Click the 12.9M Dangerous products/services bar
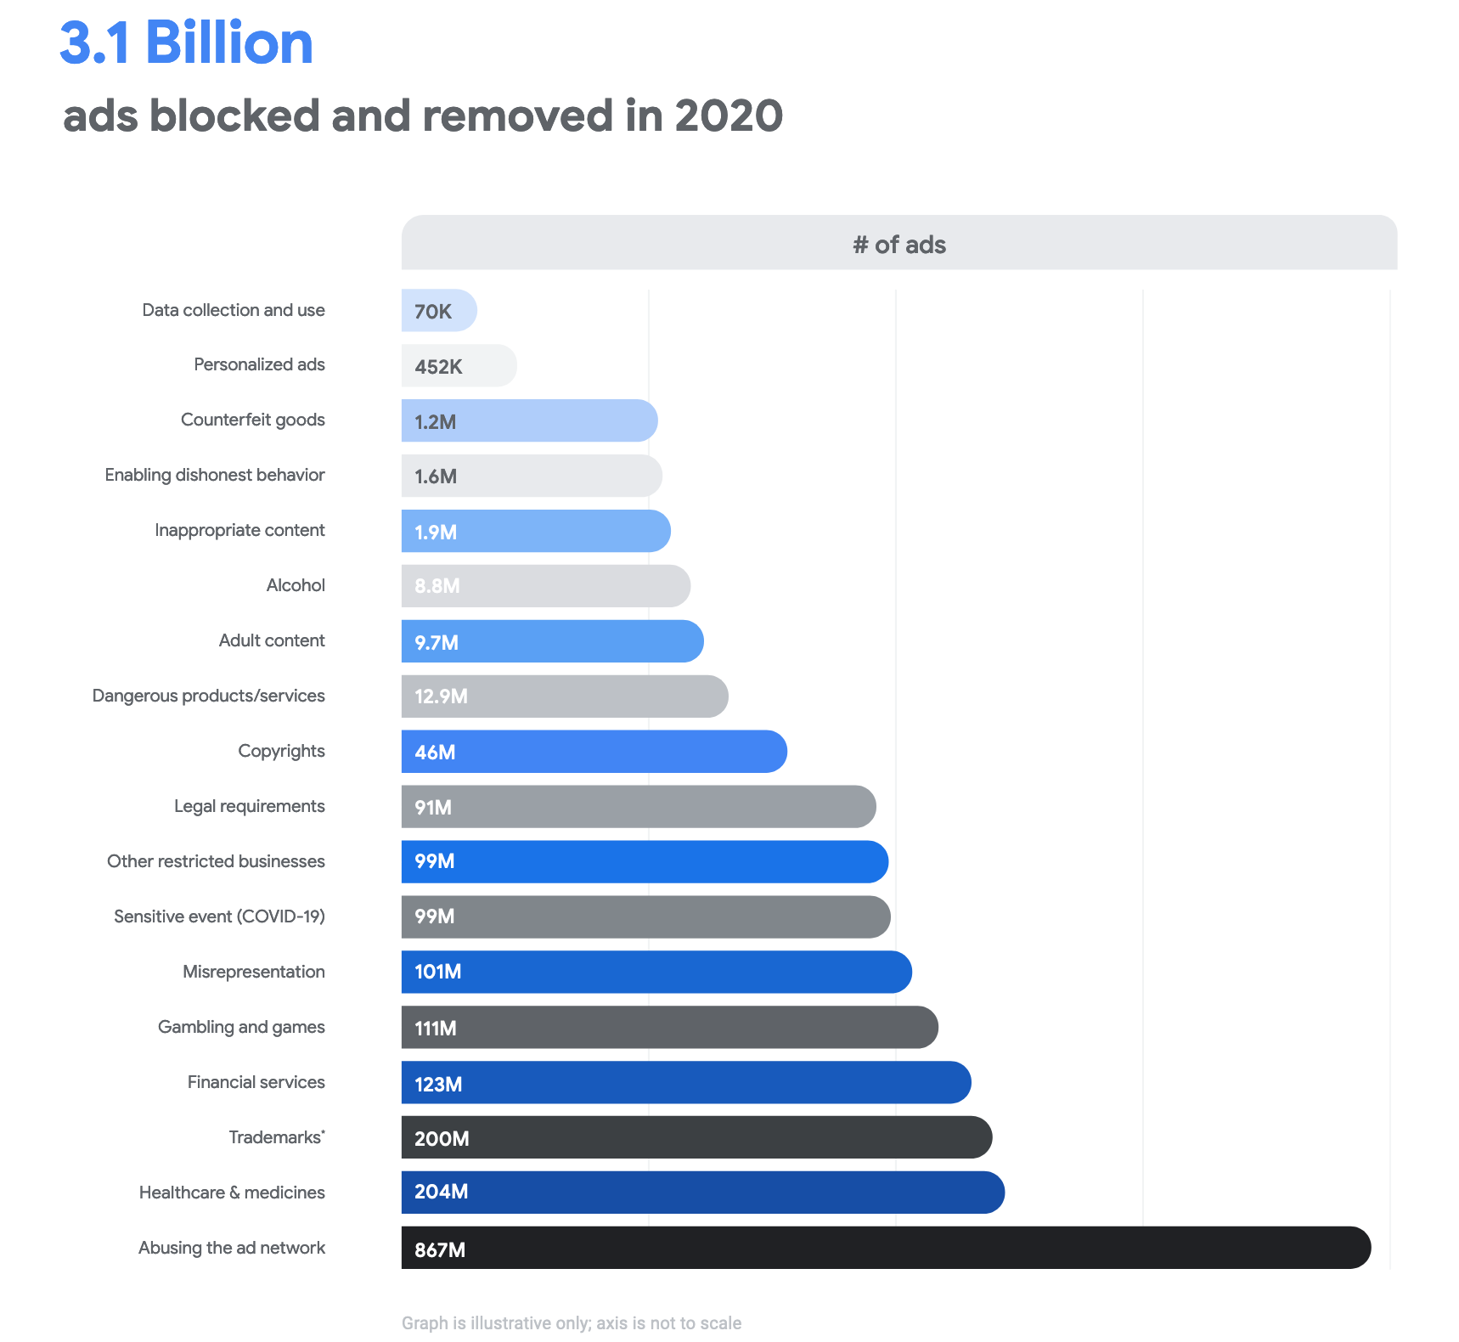 pos(565,696)
